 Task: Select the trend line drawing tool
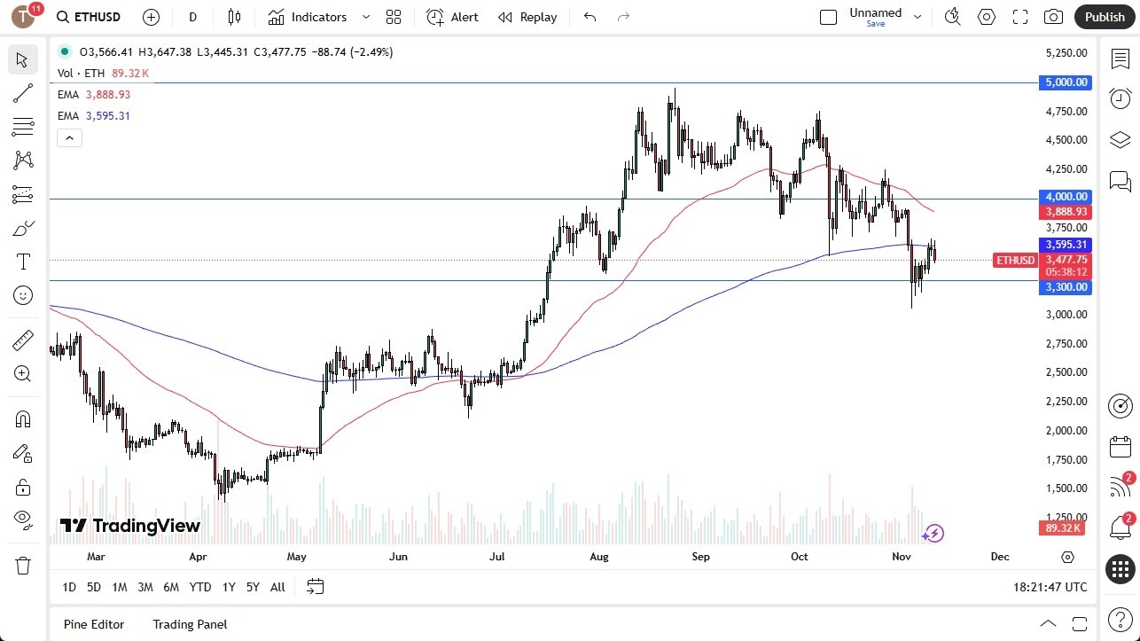pos(22,93)
